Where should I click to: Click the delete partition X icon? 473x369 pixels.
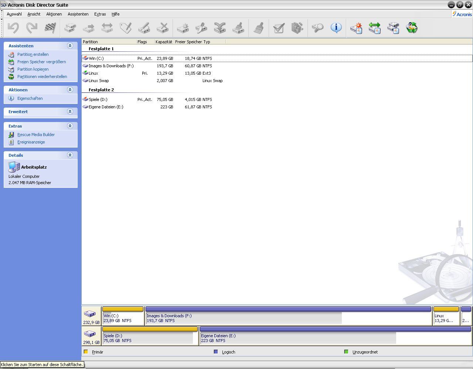coord(163,28)
